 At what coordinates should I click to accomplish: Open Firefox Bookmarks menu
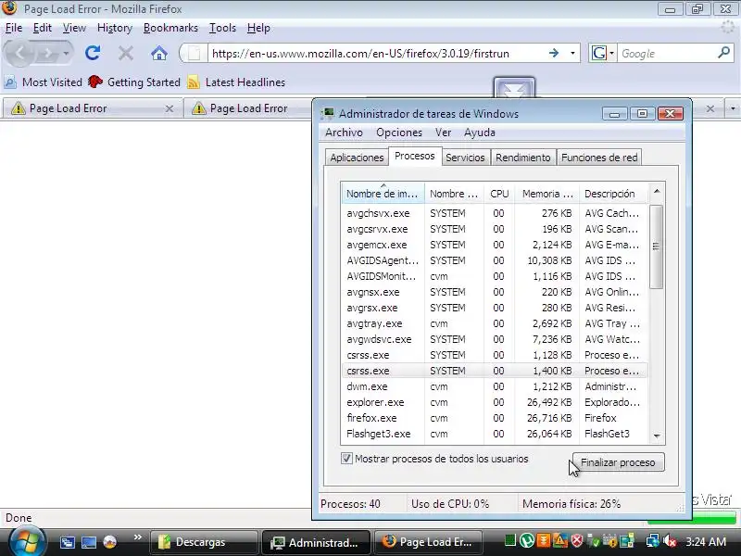pos(170,28)
